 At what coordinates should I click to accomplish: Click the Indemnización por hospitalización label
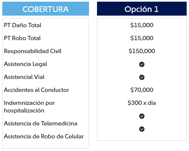tap(29, 107)
